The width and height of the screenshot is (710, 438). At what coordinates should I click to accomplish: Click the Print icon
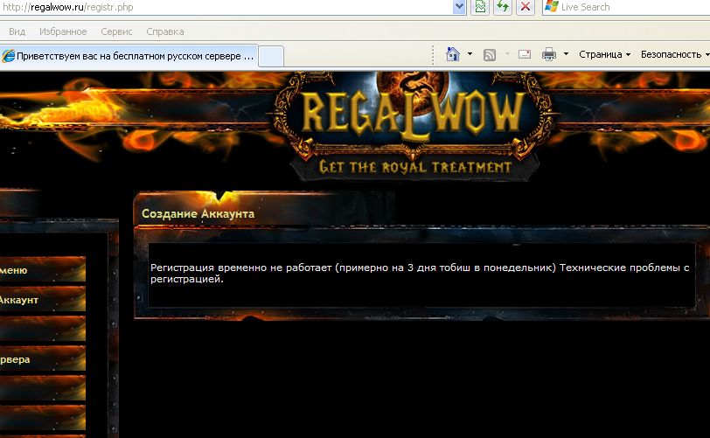549,54
